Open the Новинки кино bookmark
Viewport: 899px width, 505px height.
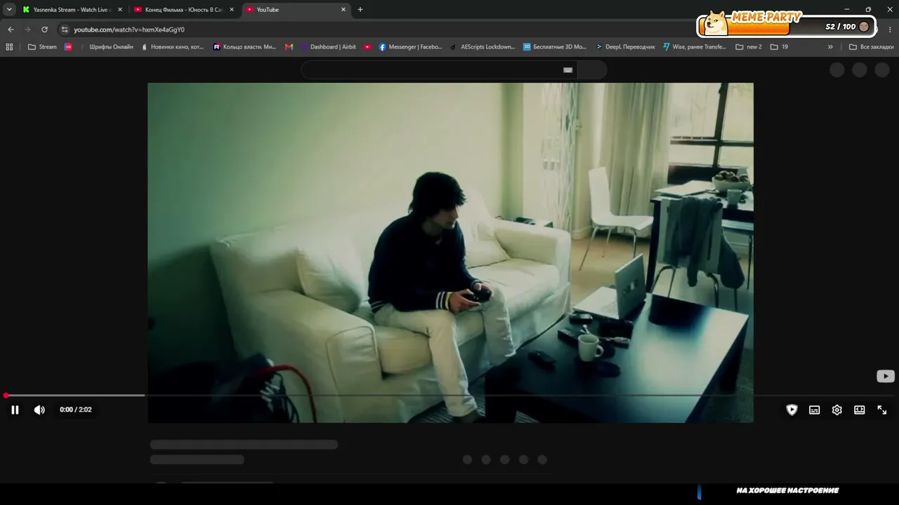pos(173,47)
